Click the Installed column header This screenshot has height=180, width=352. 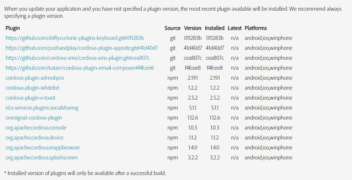click(215, 28)
